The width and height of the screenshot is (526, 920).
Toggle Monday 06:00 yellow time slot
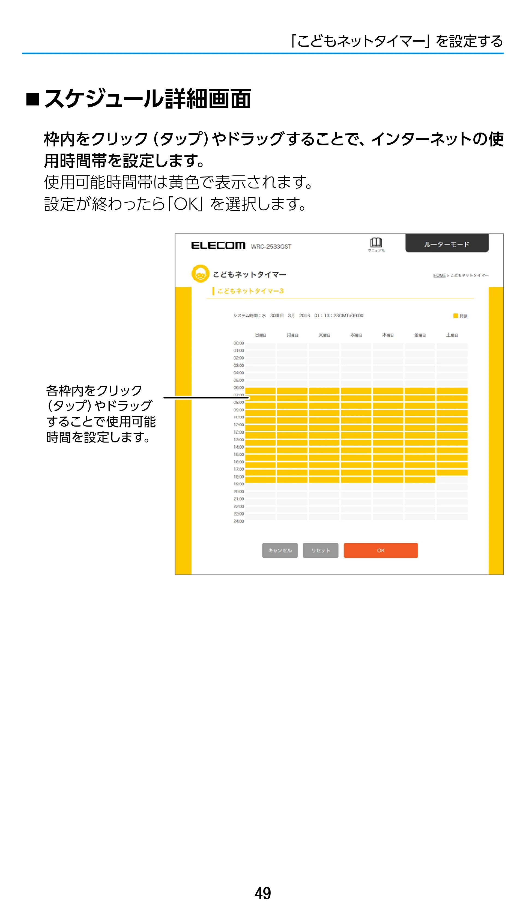(292, 391)
